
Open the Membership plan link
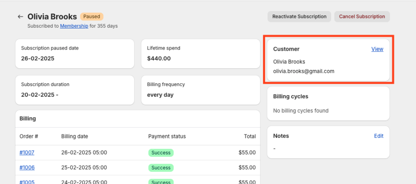click(74, 26)
